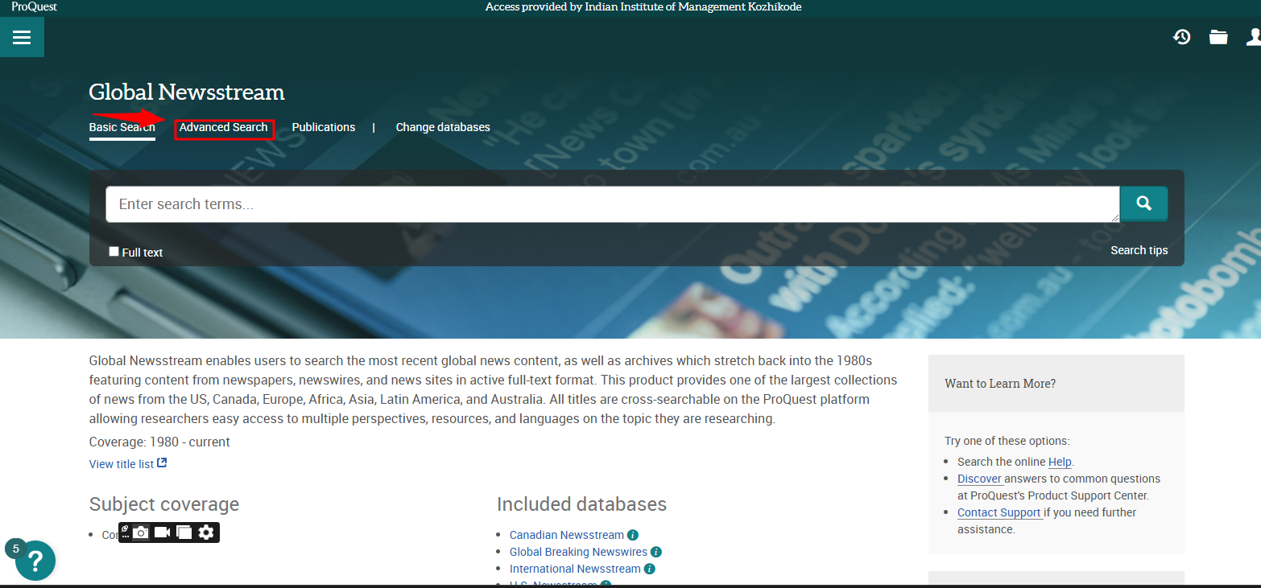Image resolution: width=1261 pixels, height=588 pixels.
Task: Open the Contact Support link
Action: coord(998,512)
